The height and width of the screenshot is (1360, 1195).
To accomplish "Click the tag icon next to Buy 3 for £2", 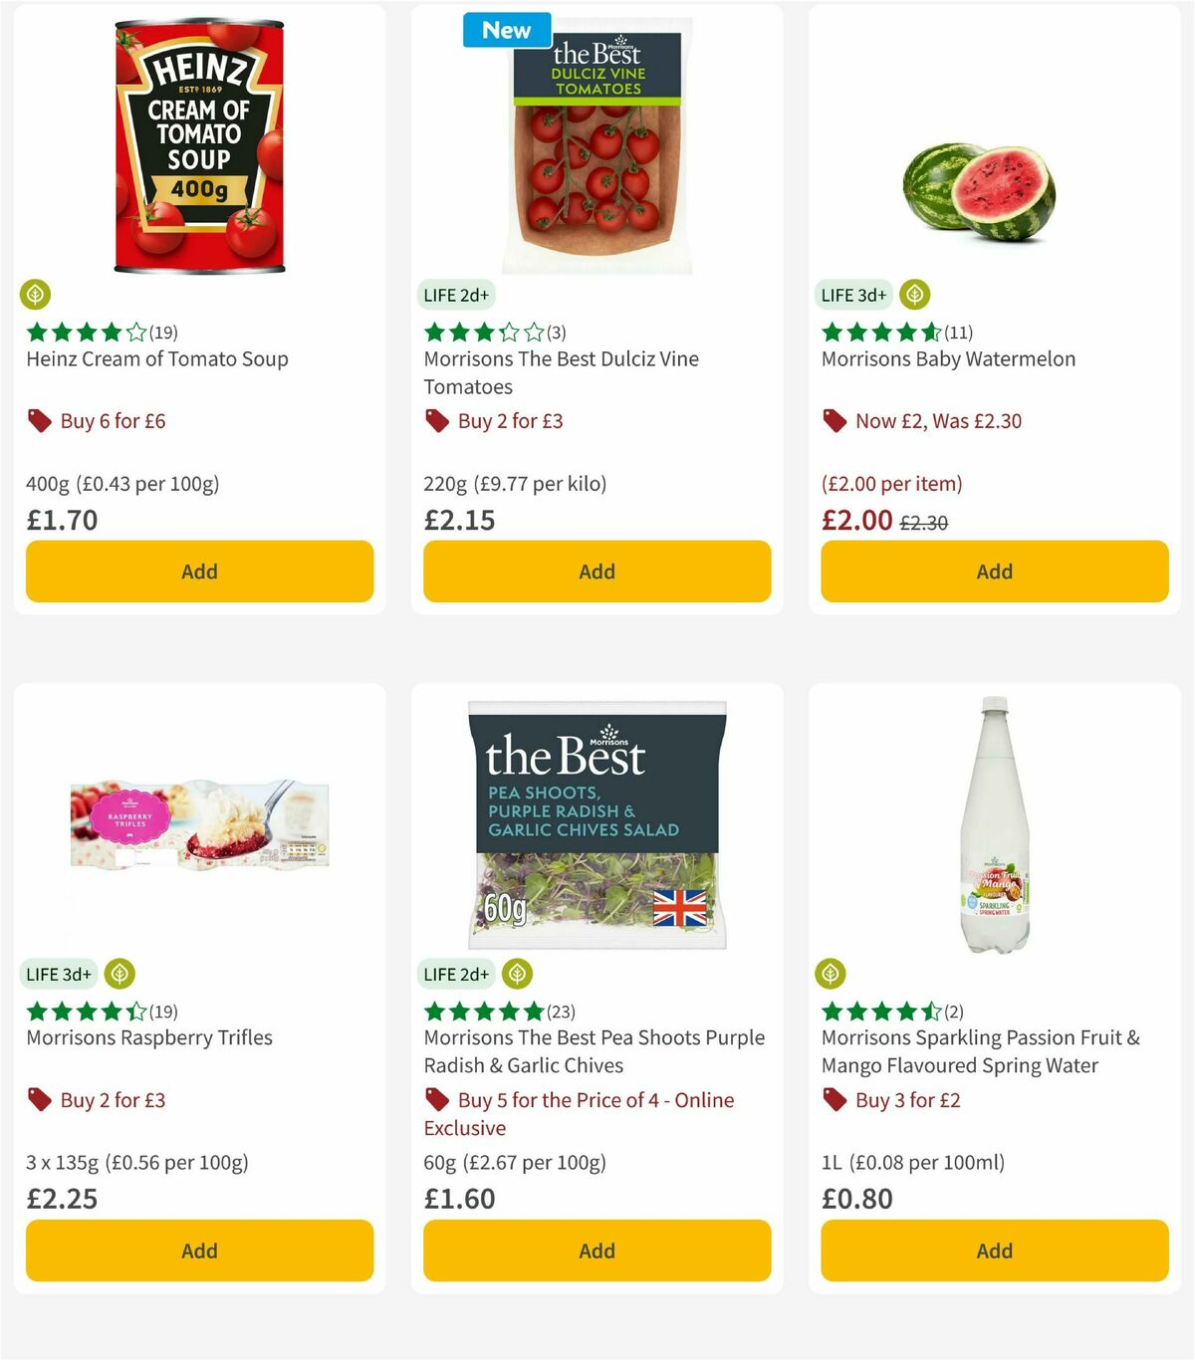I will (x=834, y=1100).
